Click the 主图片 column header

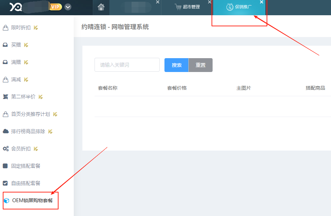(x=244, y=88)
